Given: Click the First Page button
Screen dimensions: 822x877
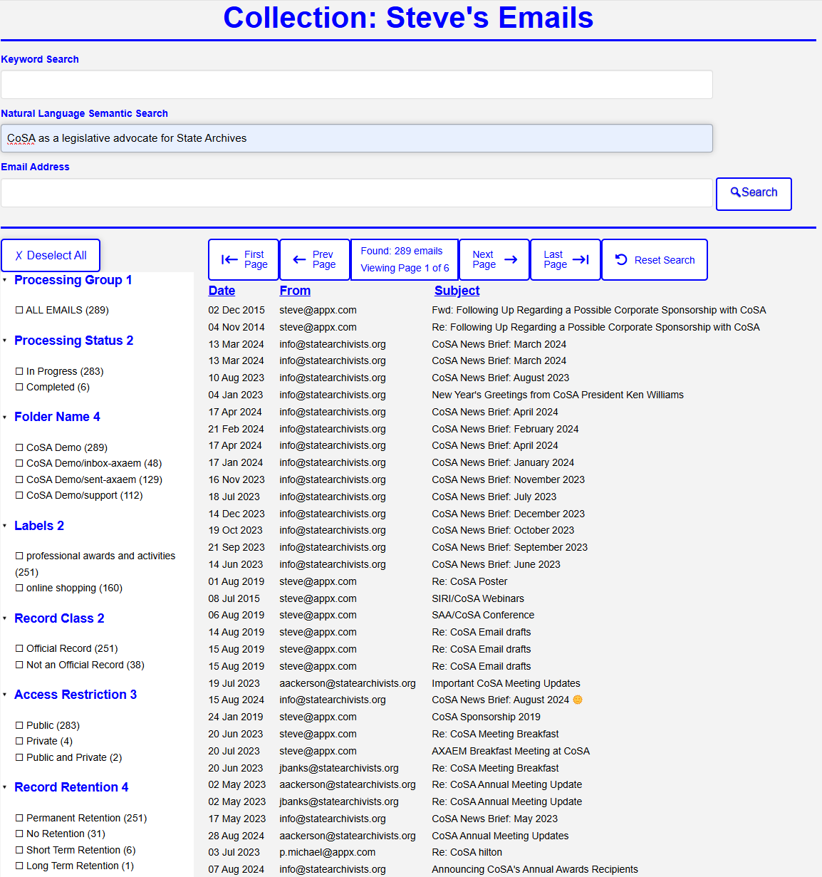Looking at the screenshot, I should coord(244,259).
